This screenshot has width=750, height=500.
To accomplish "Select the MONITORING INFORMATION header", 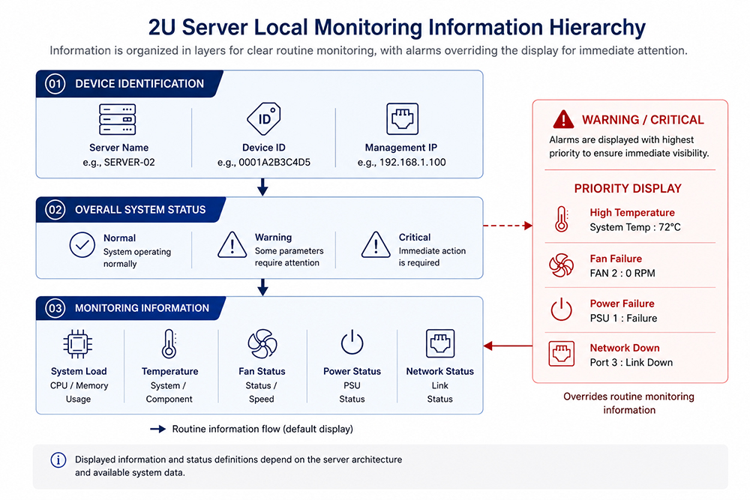I will click(142, 308).
